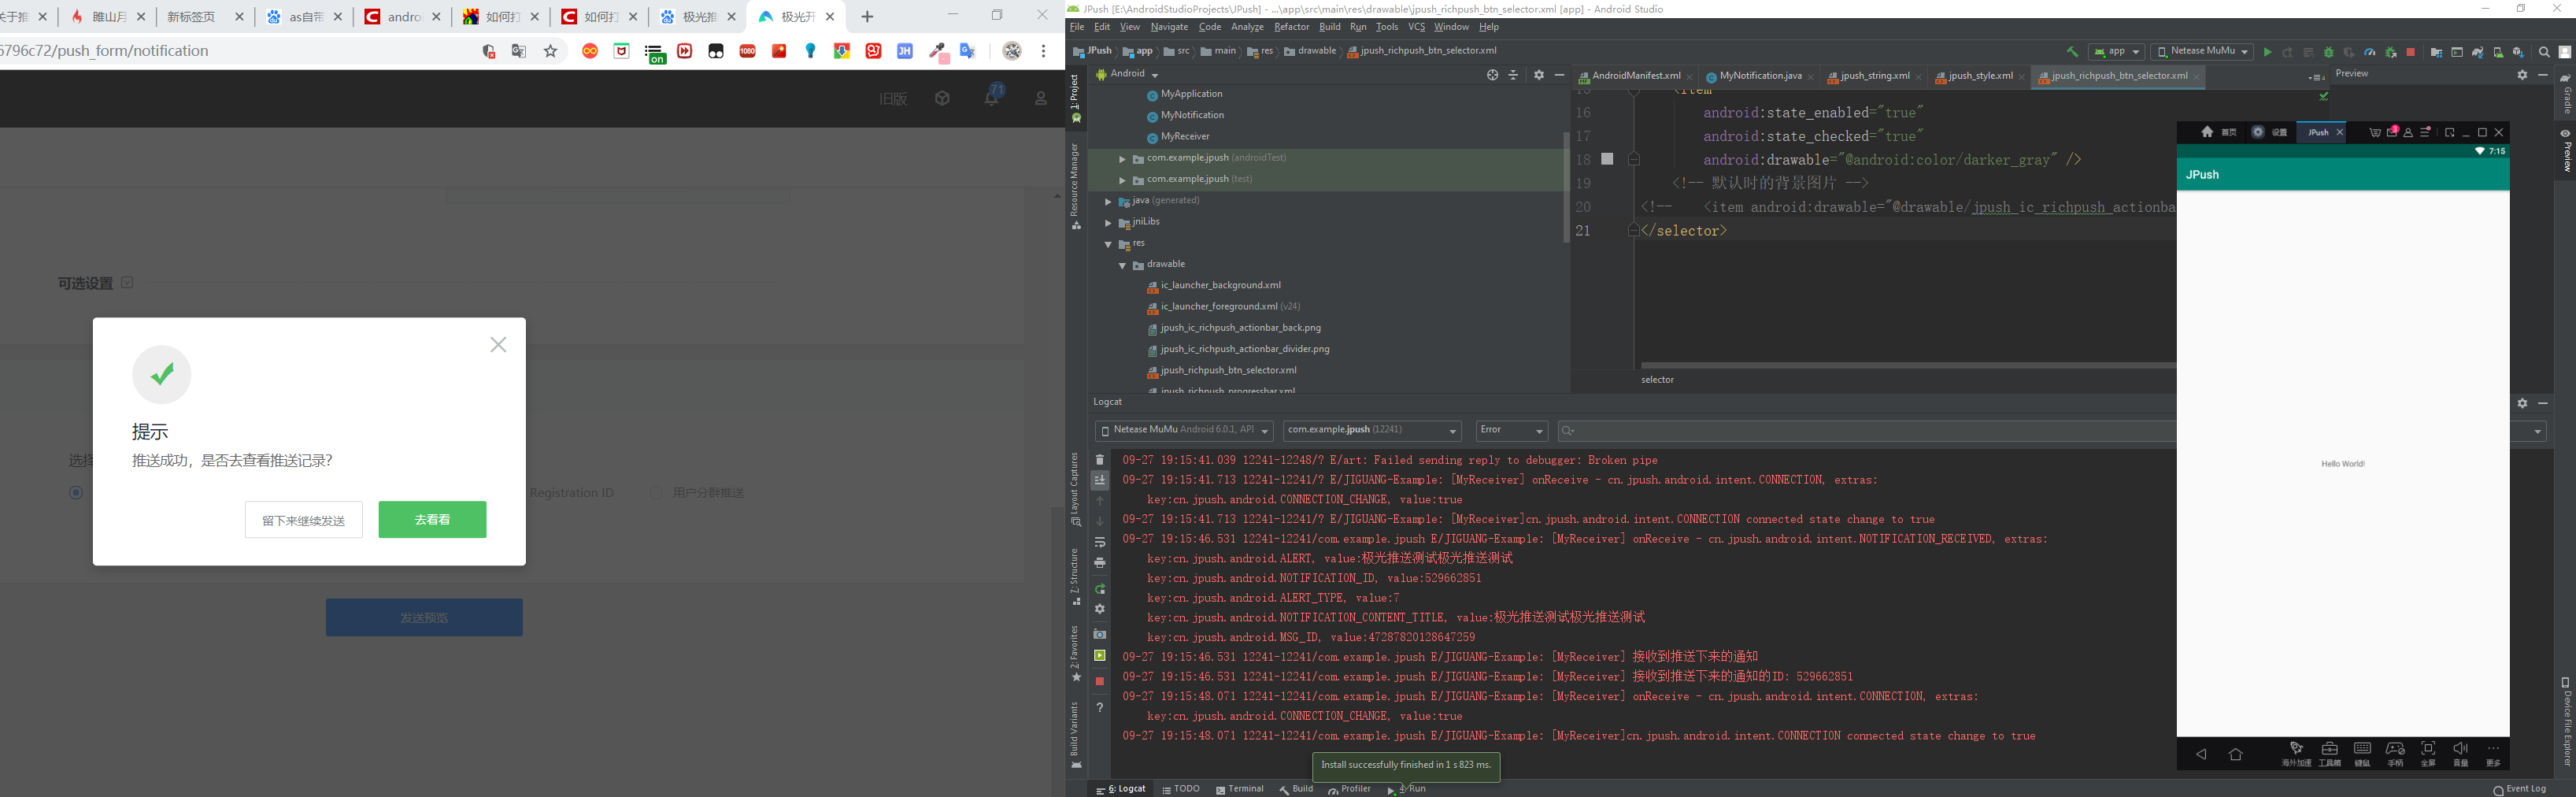Click the JPush tab in MuMu emulator
This screenshot has height=797, width=2576.
tap(2319, 132)
